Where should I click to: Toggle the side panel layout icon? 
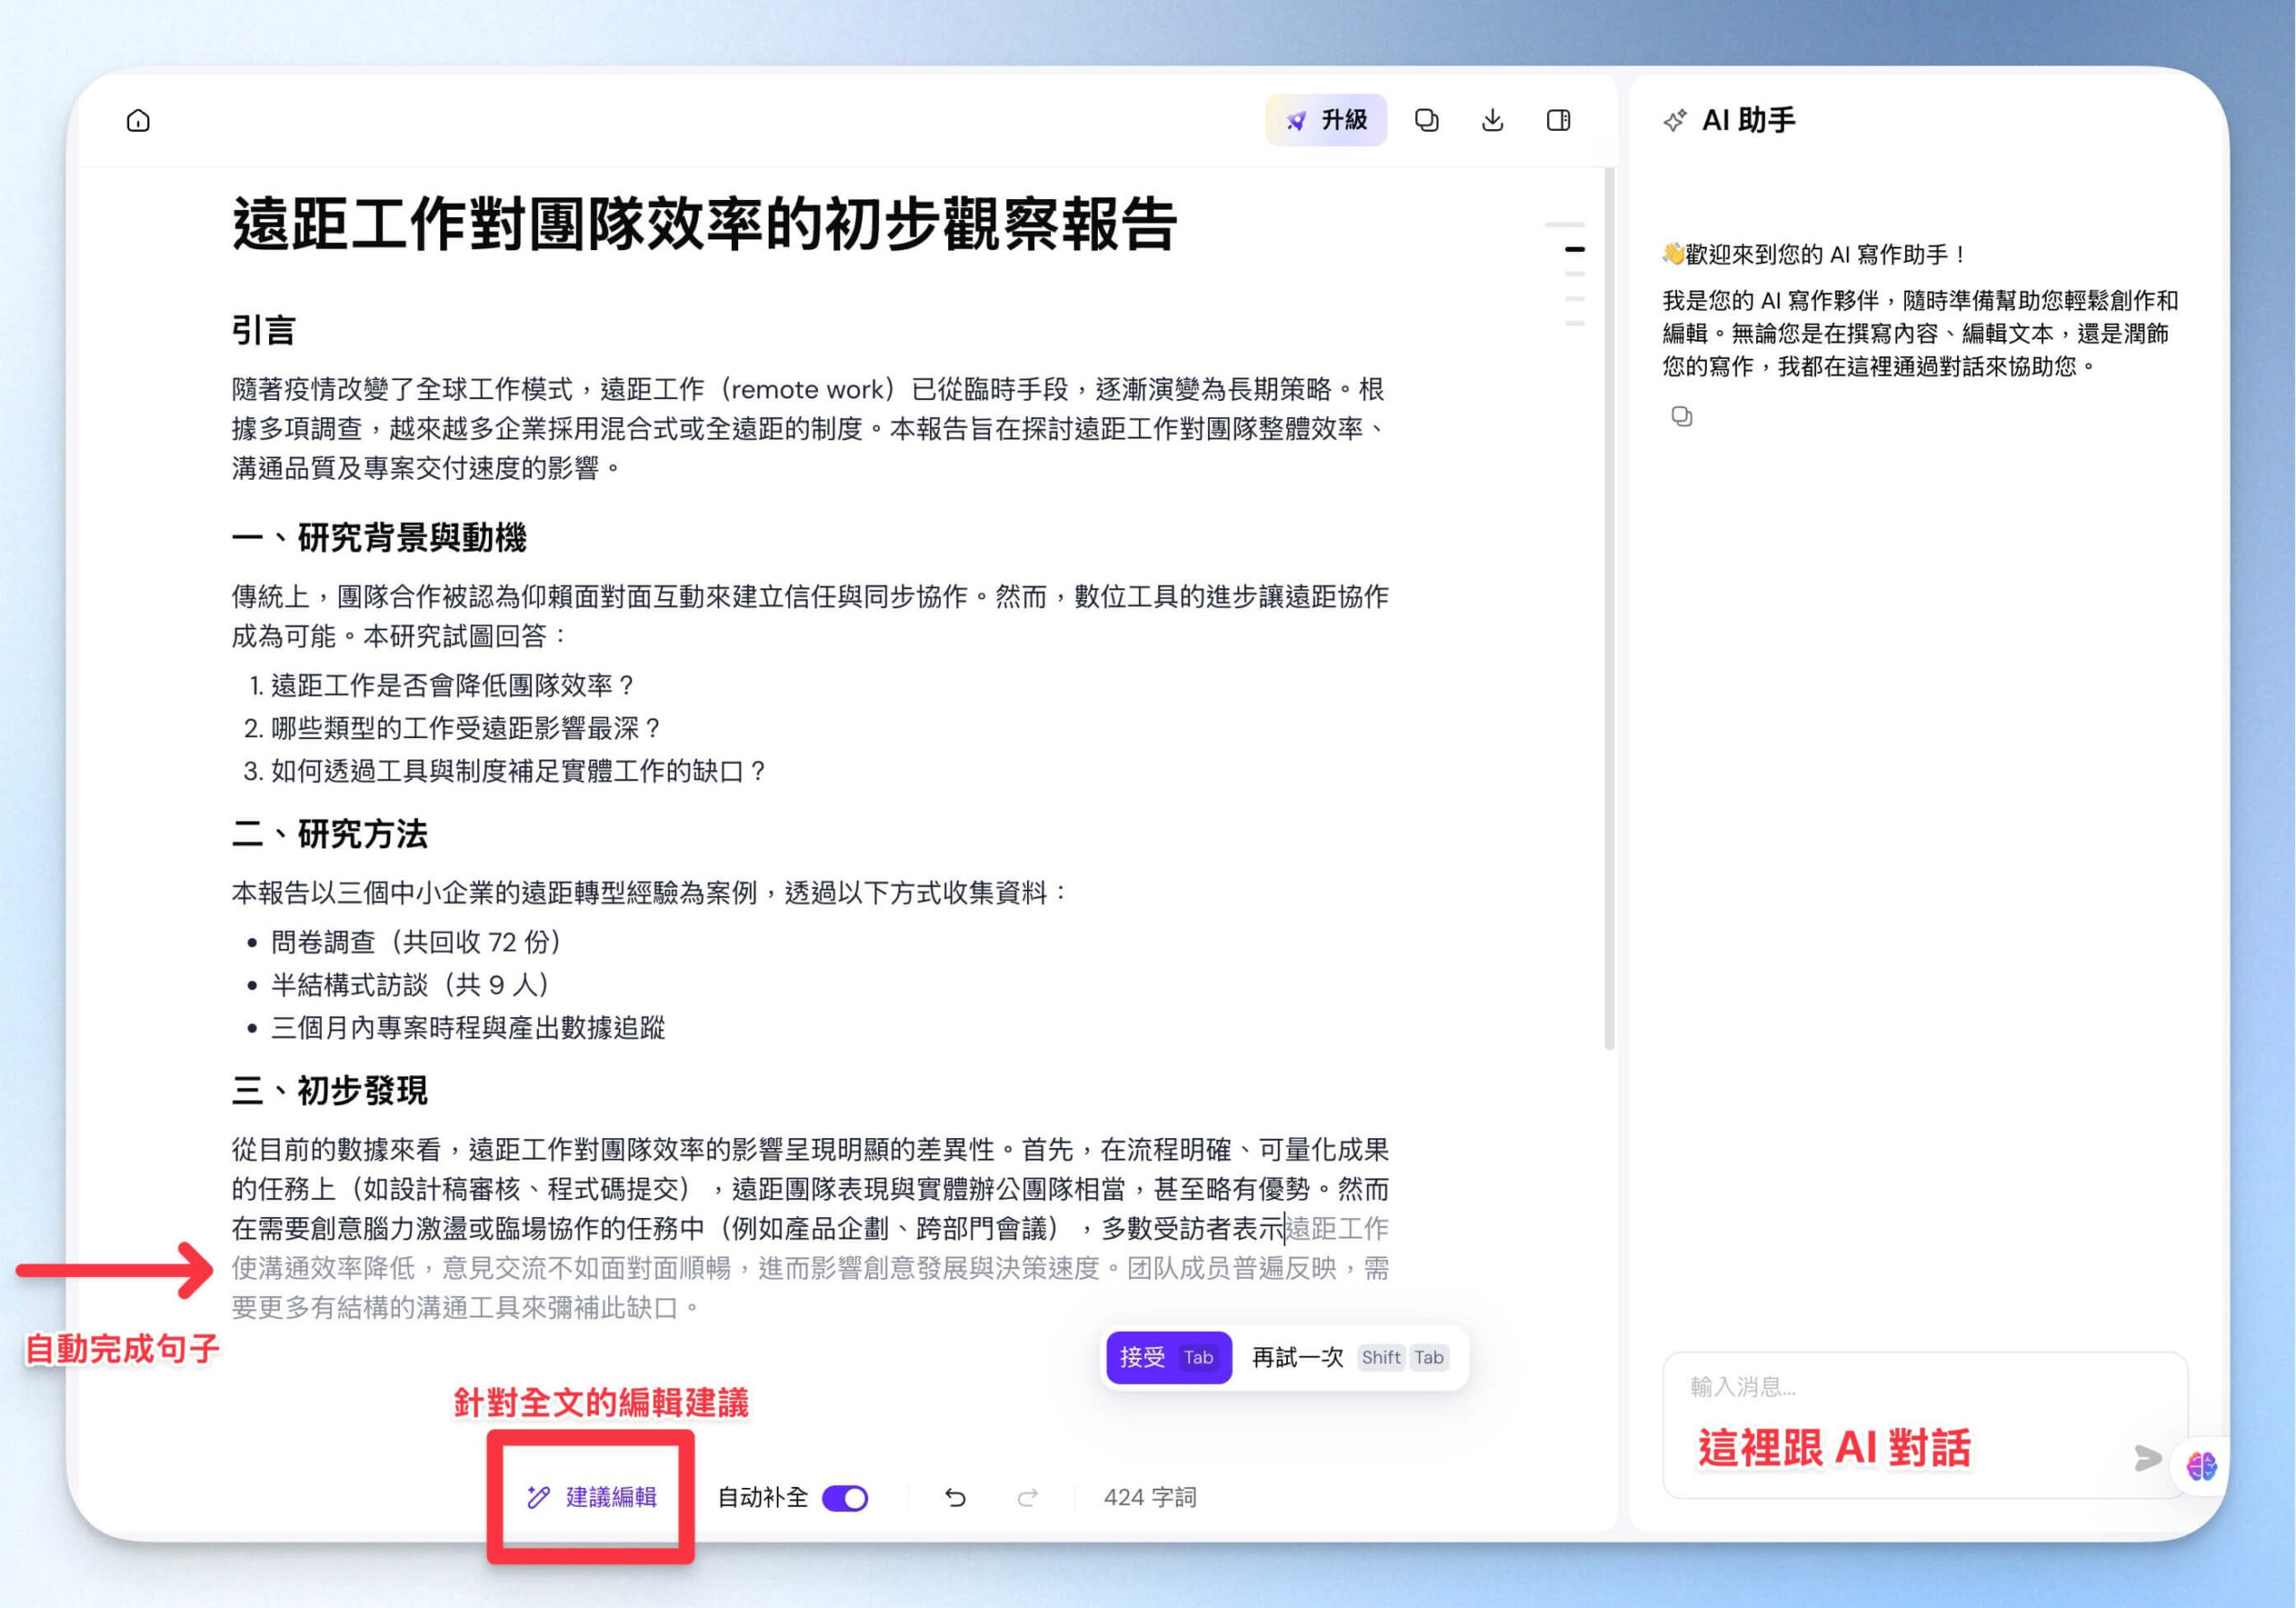tap(1558, 120)
